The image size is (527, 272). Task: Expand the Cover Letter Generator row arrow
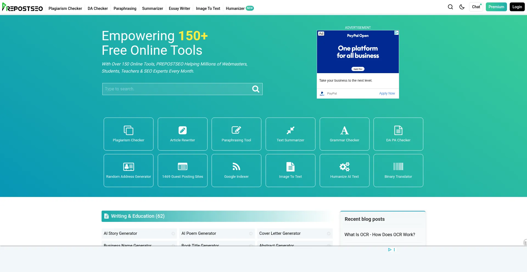[329, 234]
